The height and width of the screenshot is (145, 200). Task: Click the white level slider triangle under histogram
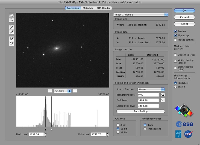[x=52, y=130]
